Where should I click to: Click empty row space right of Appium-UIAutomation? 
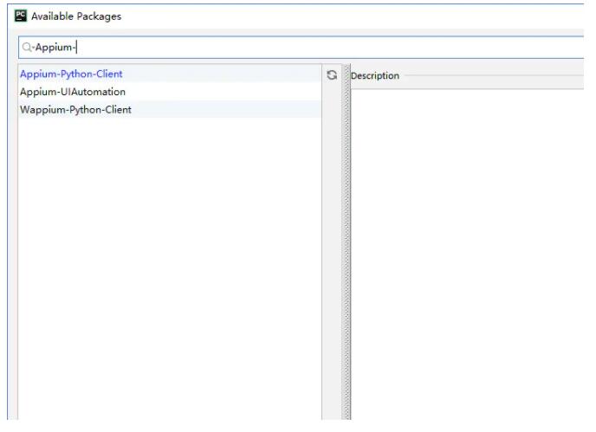225,92
